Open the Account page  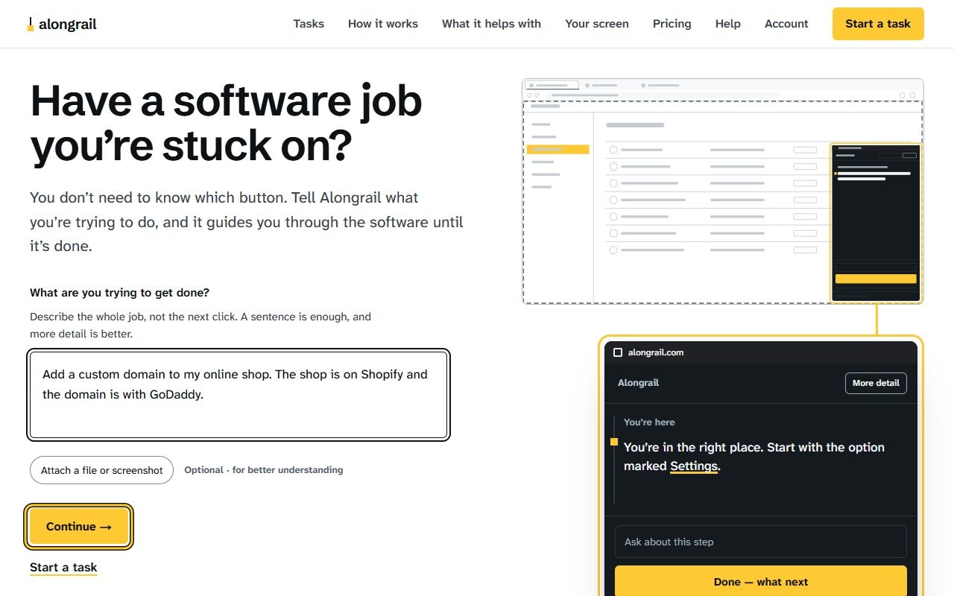click(786, 24)
